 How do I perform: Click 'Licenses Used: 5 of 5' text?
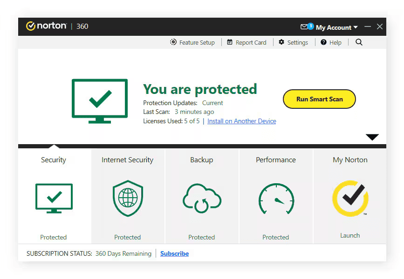click(171, 121)
